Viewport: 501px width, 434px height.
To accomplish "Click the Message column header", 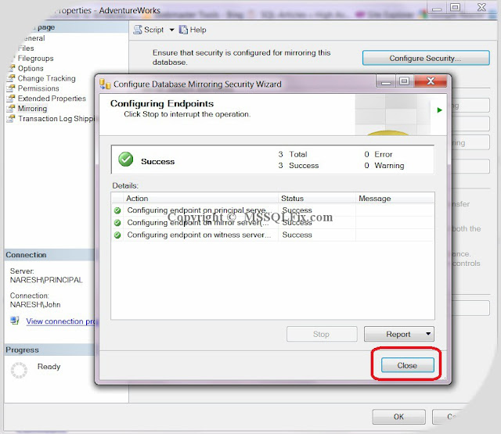I will tap(395, 198).
